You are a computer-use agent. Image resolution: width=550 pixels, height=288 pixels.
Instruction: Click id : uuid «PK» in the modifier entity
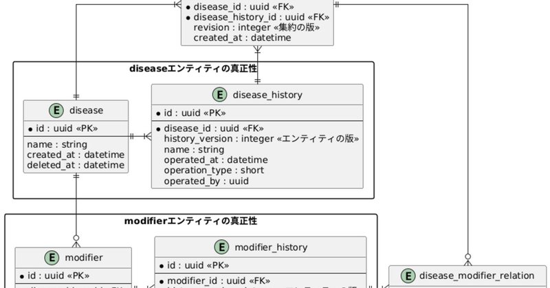point(58,276)
